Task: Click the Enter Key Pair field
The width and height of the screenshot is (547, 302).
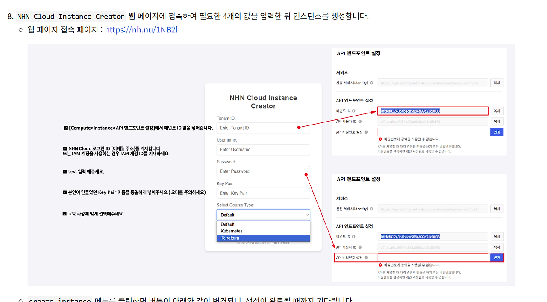Action: click(x=263, y=193)
